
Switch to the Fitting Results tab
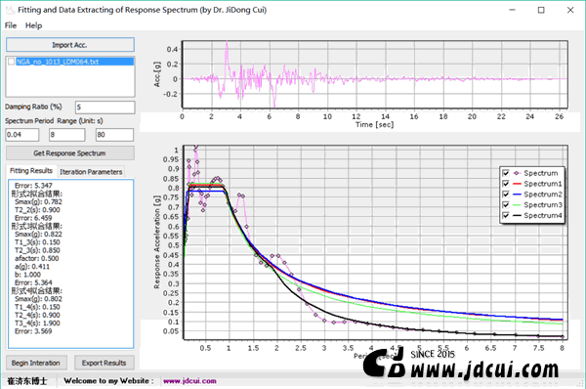point(31,171)
